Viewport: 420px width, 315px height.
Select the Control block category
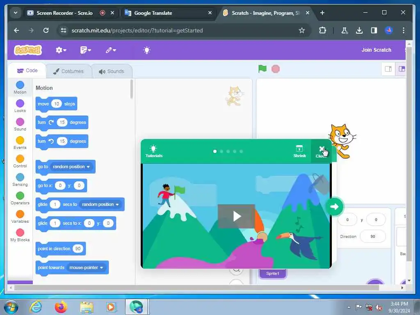click(20, 162)
